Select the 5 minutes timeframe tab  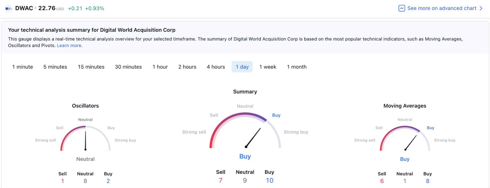point(55,67)
